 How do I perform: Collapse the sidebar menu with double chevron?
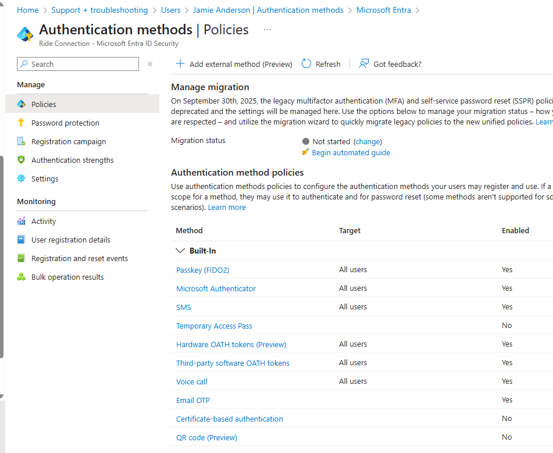coord(150,64)
